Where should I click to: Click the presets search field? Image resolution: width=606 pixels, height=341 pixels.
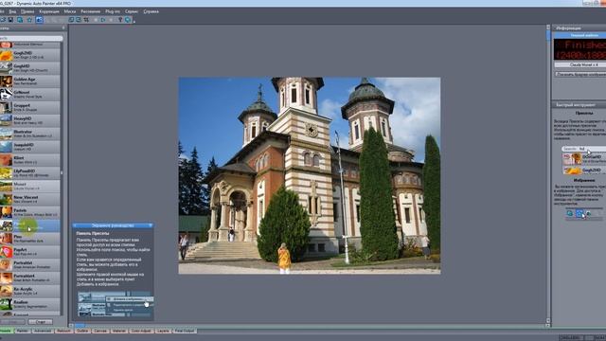click(x=31, y=38)
